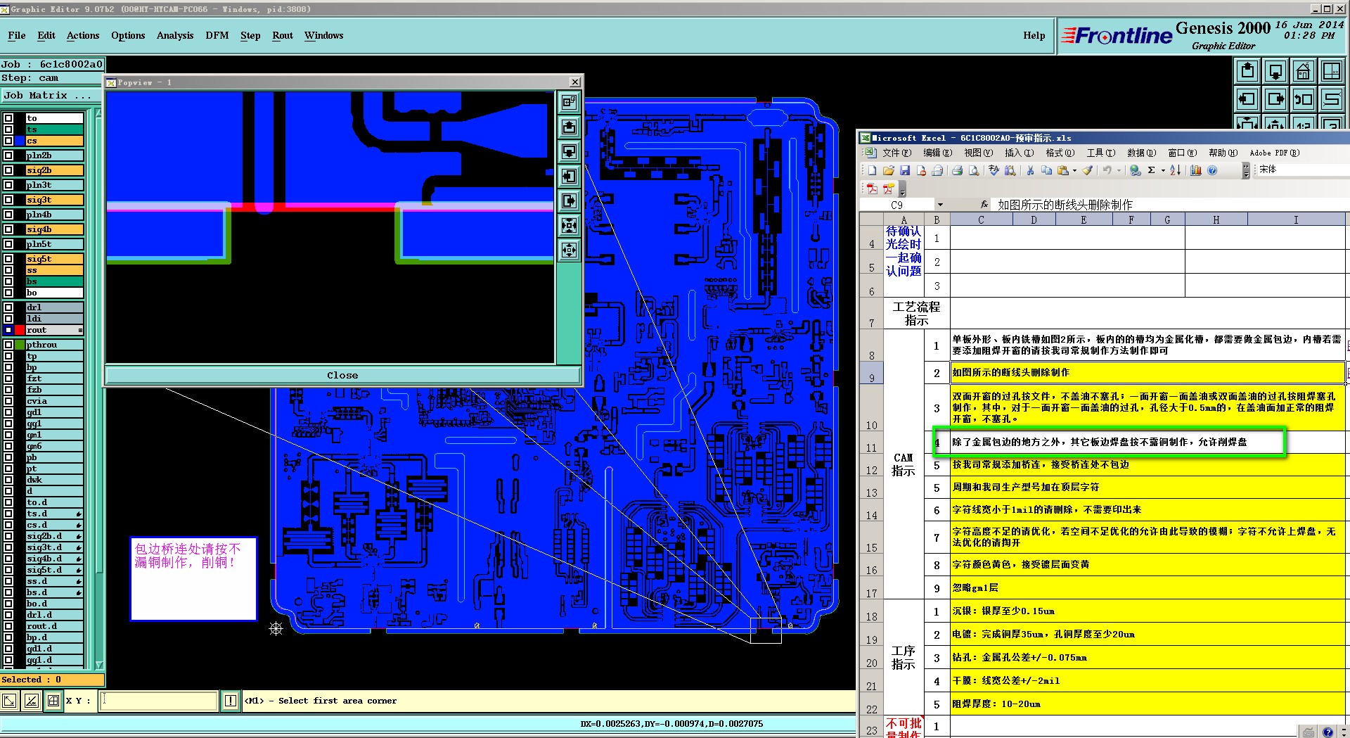Click Excel Chart Wizard icon

pos(1195,170)
